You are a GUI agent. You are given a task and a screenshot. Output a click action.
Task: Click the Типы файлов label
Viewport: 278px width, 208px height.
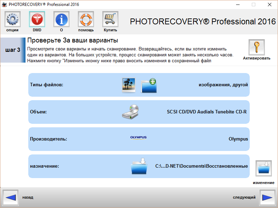47,85
